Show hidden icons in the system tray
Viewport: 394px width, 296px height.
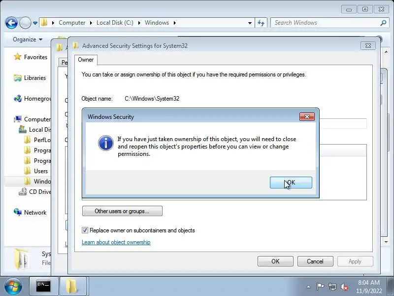[x=309, y=287]
